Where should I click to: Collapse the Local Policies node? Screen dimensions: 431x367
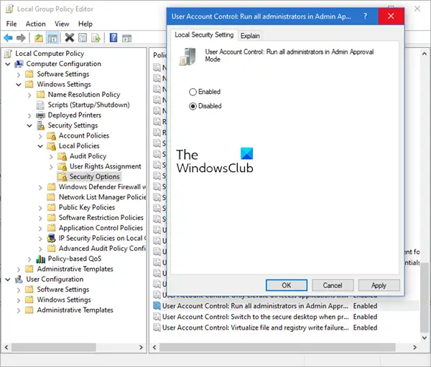point(40,146)
